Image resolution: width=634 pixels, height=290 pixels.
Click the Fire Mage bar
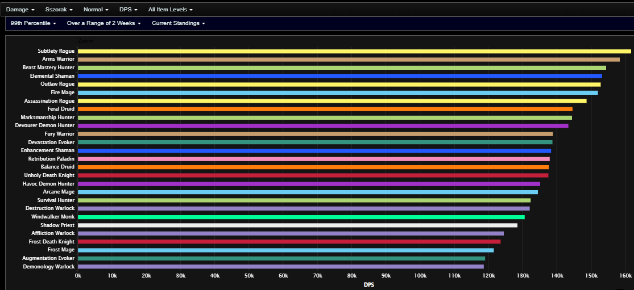[x=338, y=93]
